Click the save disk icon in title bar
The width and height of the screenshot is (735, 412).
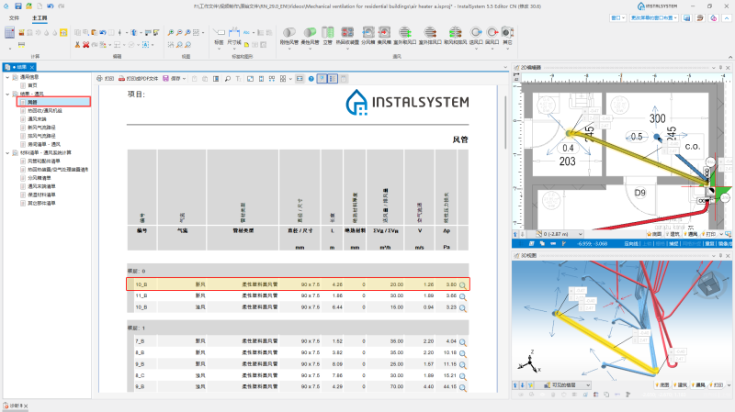pos(17,6)
